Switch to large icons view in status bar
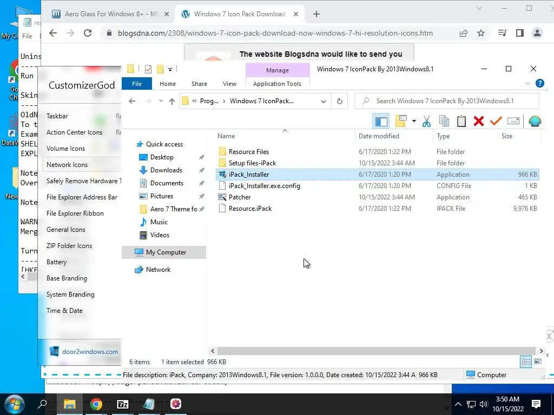This screenshot has width=554, height=415. 537,362
